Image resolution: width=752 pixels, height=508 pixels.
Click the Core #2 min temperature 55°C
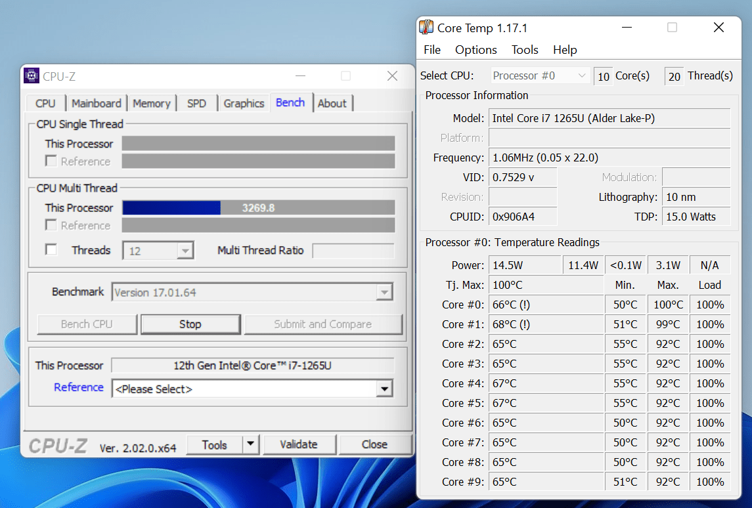[x=625, y=344]
